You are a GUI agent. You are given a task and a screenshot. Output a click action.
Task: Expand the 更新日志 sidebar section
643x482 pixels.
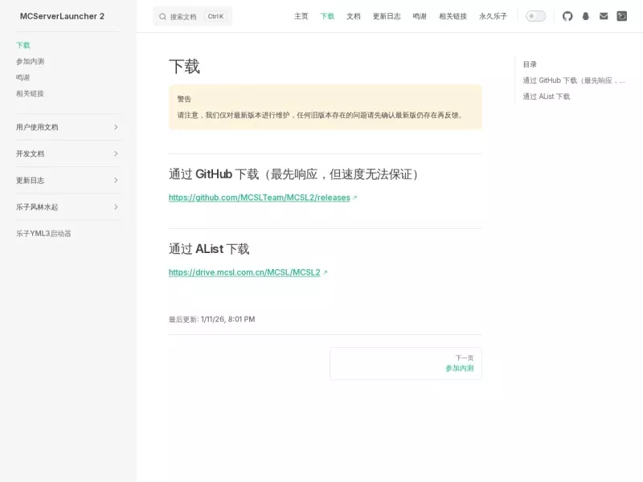(68, 180)
